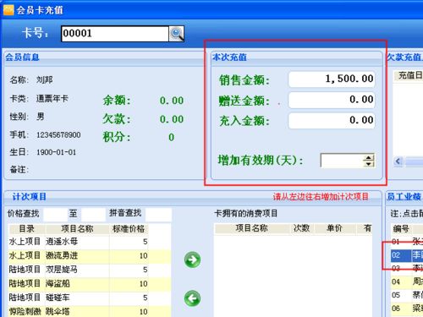423x317 pixels.
Task: Click the 增加有效期 days input box
Action: [342, 161]
